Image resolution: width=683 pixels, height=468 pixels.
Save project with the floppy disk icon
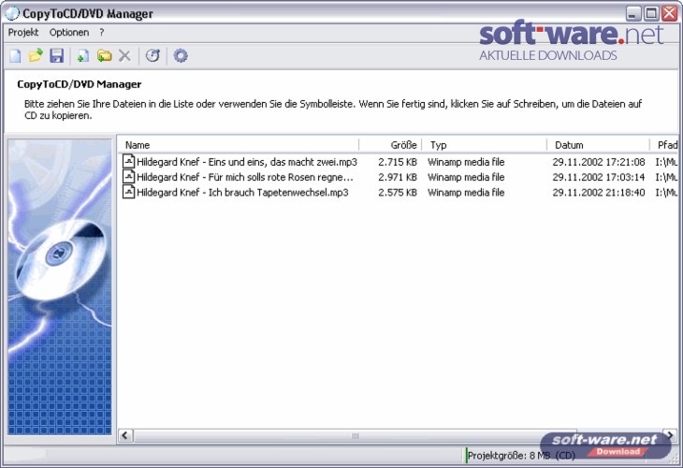point(57,56)
